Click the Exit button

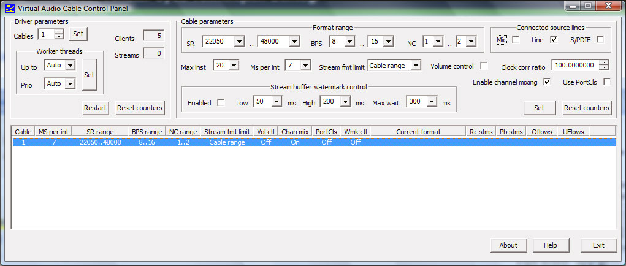[598, 245]
